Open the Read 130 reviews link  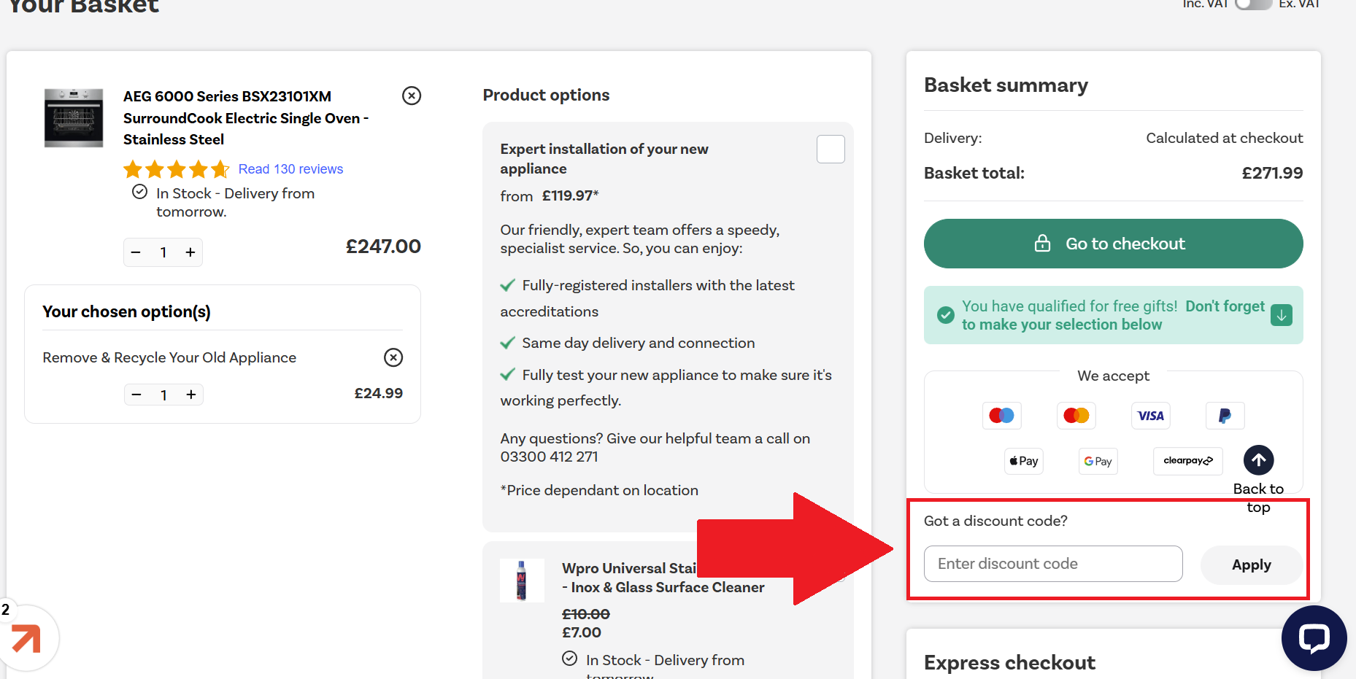click(290, 169)
